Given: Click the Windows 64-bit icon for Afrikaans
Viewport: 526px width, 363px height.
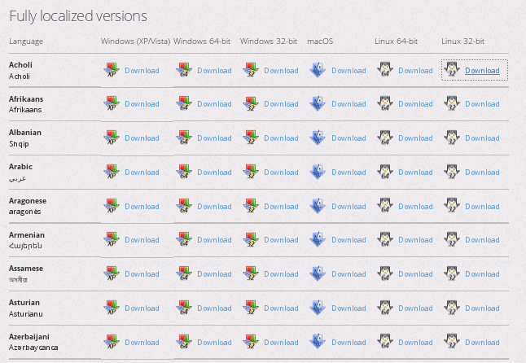Looking at the screenshot, I should tap(183, 104).
